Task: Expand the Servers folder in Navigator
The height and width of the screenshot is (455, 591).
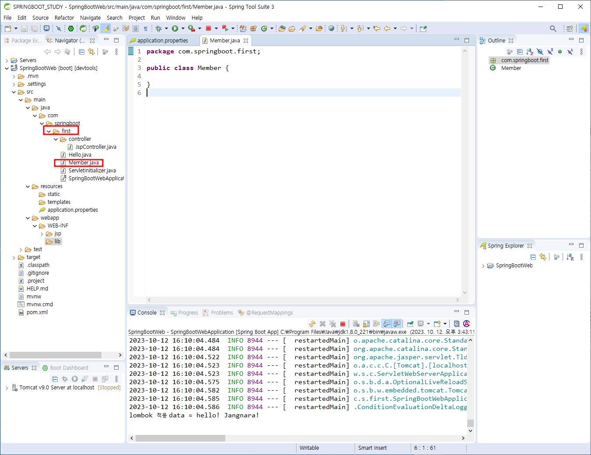Action: click(7, 60)
